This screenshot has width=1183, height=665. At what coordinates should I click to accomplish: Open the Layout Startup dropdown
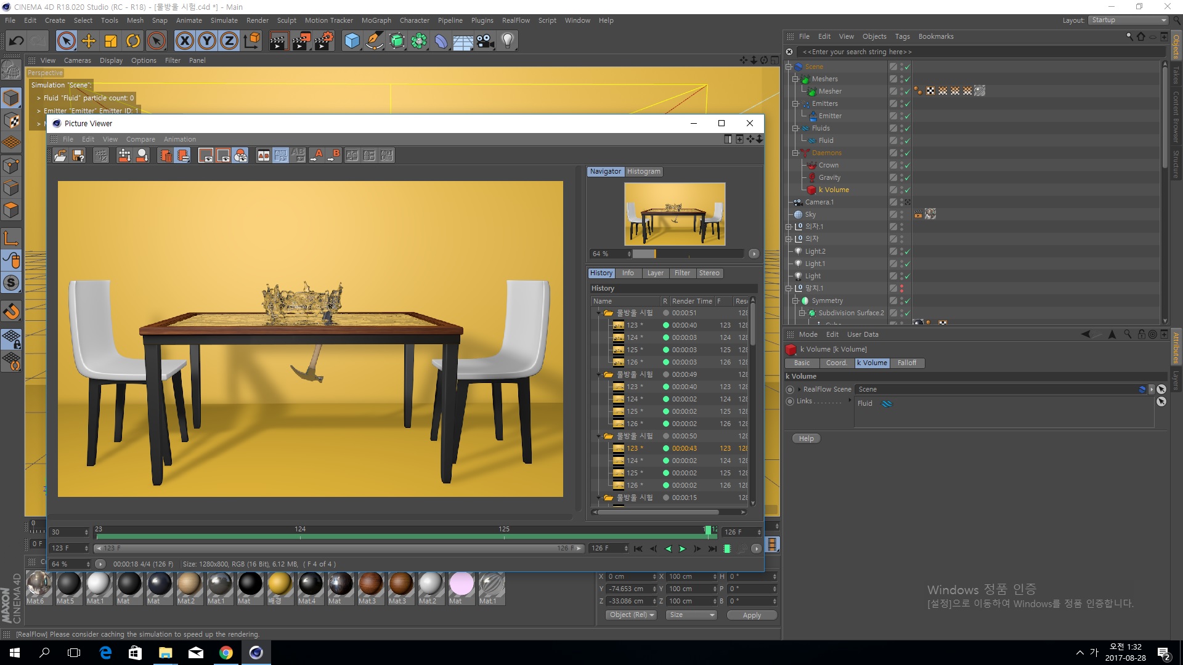1129,20
